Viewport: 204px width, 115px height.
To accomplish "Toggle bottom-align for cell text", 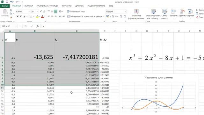I will (55, 11).
